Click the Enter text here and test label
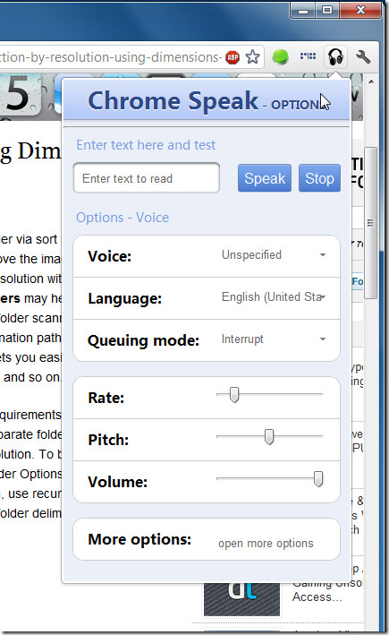 (x=146, y=145)
